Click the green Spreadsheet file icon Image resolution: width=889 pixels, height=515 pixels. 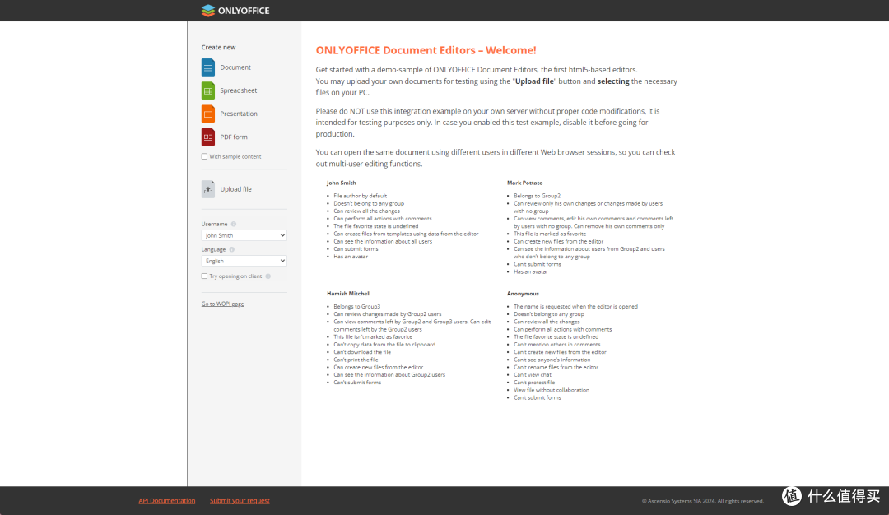tap(208, 90)
